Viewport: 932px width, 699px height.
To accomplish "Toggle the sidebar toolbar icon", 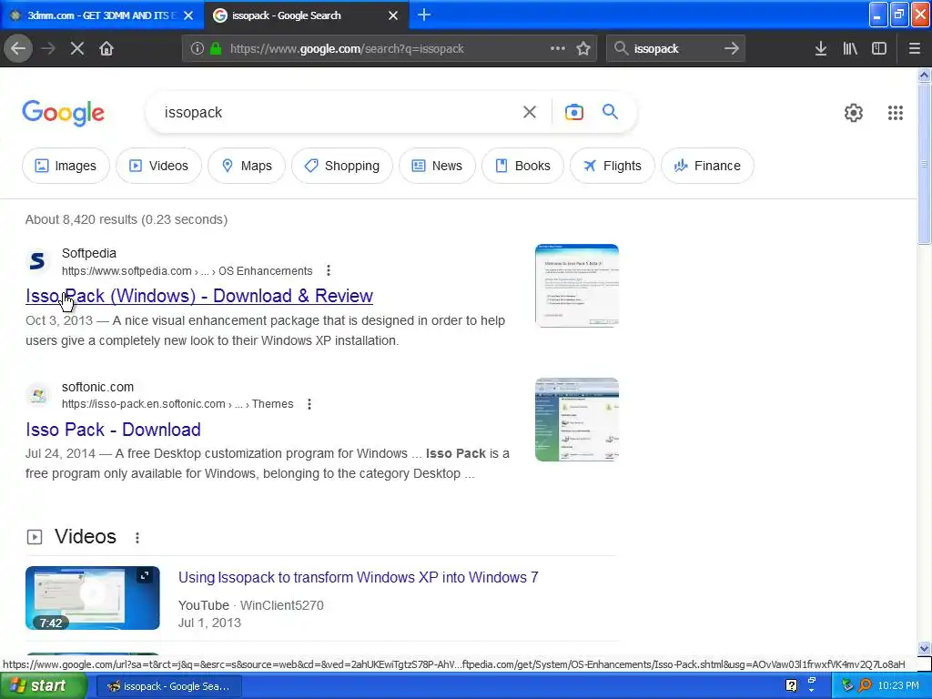I will (879, 49).
